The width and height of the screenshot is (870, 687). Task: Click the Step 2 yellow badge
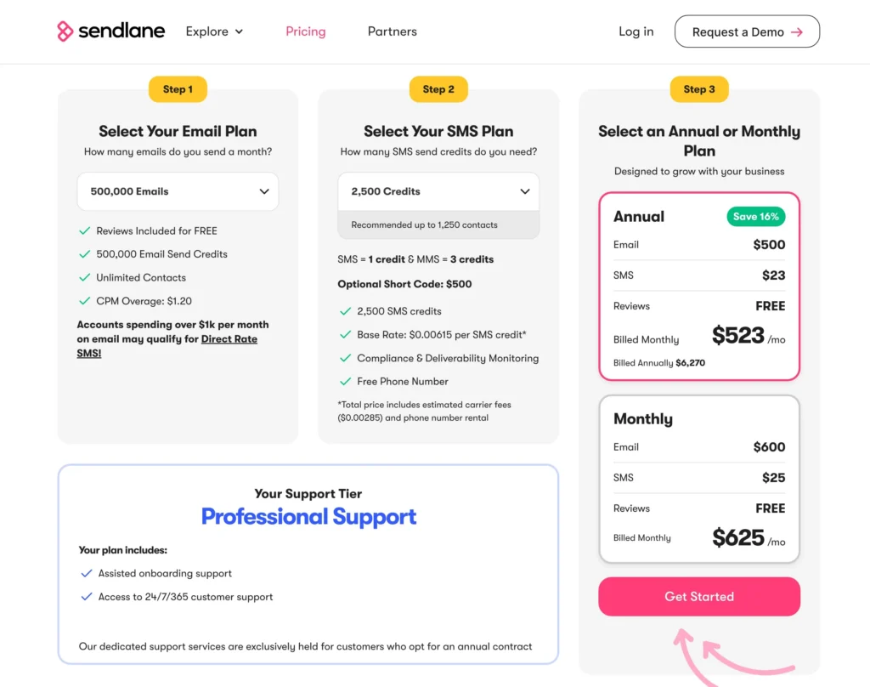[x=438, y=89]
